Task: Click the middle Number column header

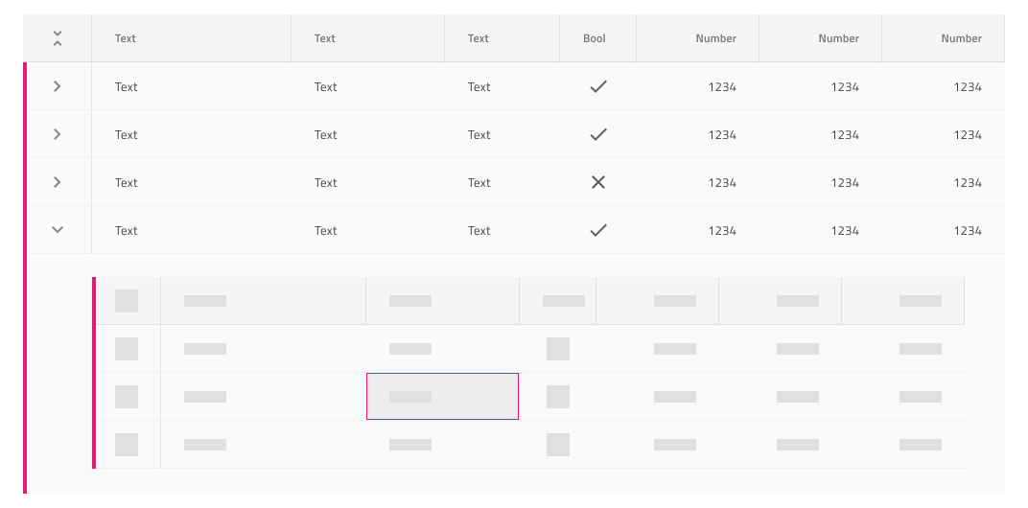Action: (838, 38)
